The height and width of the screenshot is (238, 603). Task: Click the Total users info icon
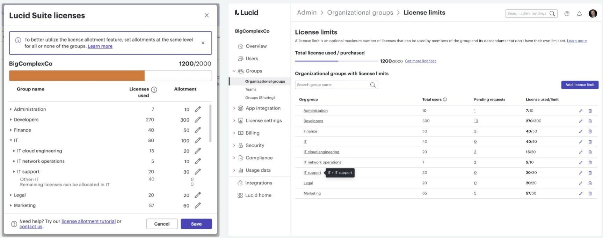pos(445,99)
